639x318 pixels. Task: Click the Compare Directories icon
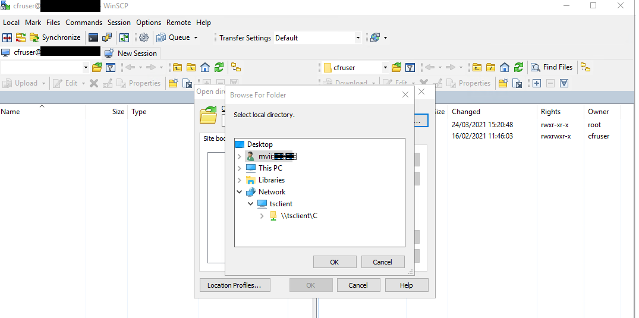[x=7, y=37]
